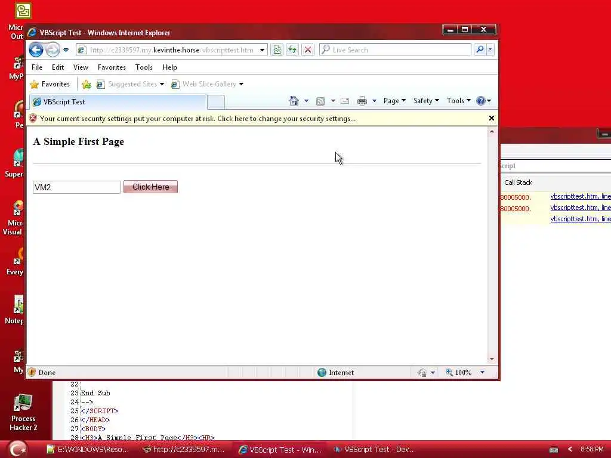611x458 pixels.
Task: Open the recent pages dropdown arrow
Action: point(66,50)
